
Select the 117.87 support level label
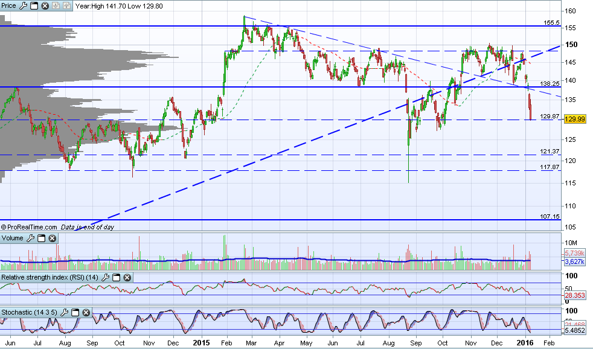[550, 167]
